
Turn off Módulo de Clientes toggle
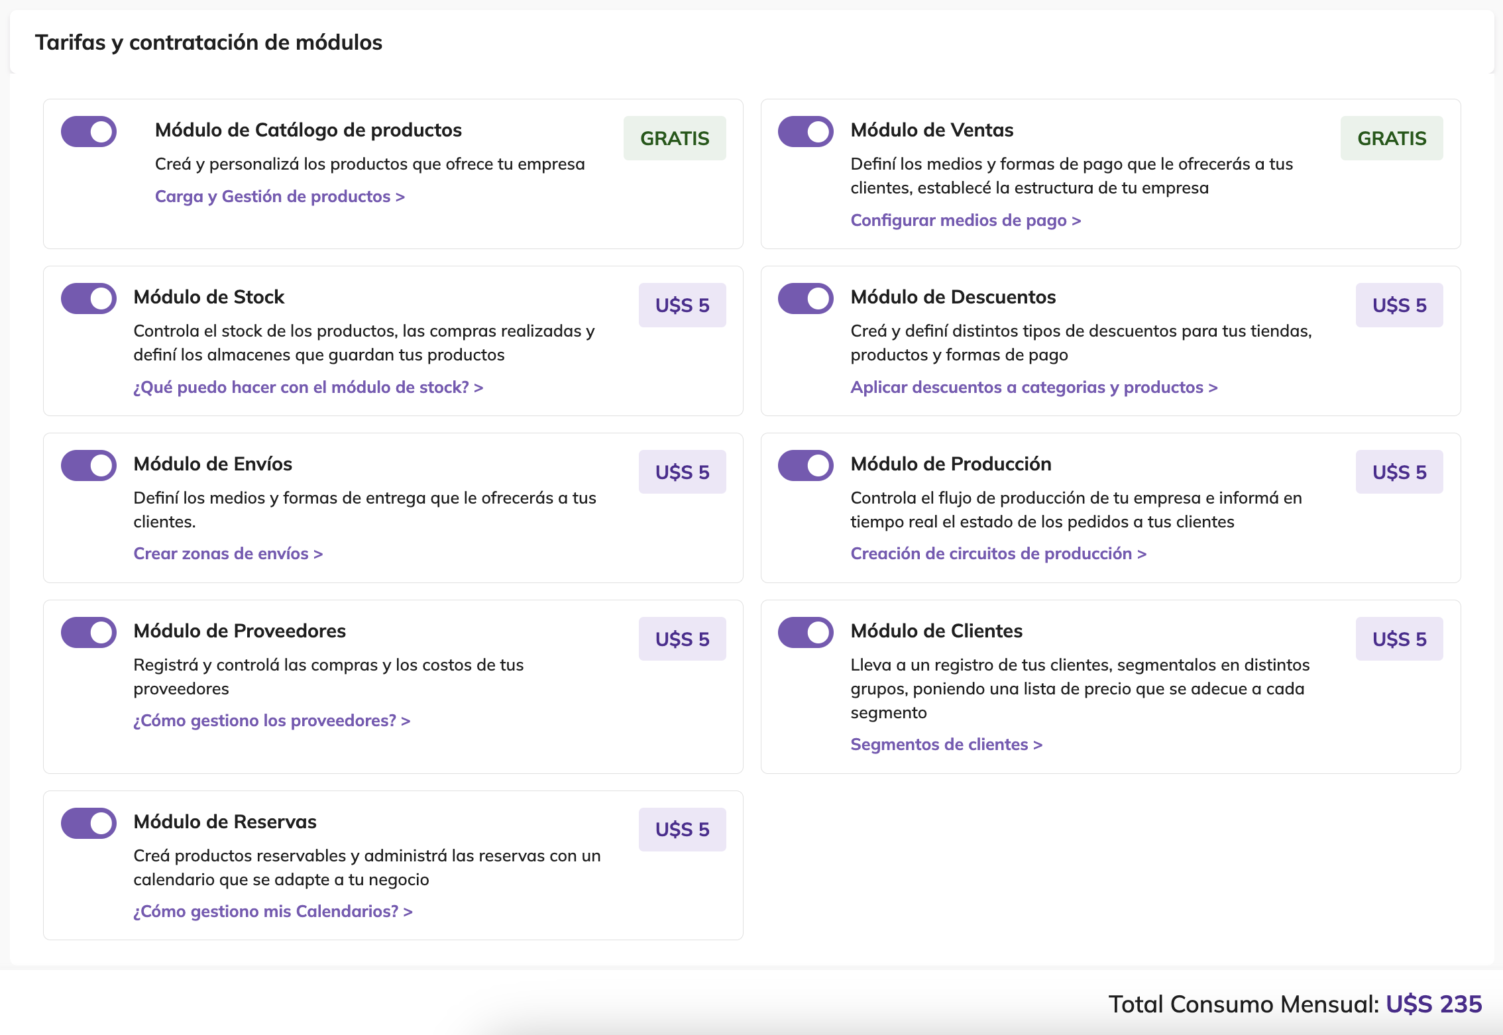[805, 632]
